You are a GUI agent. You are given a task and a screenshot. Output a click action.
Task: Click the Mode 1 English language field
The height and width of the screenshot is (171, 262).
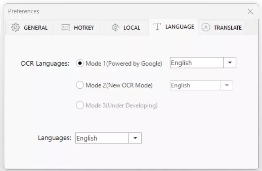pos(196,63)
